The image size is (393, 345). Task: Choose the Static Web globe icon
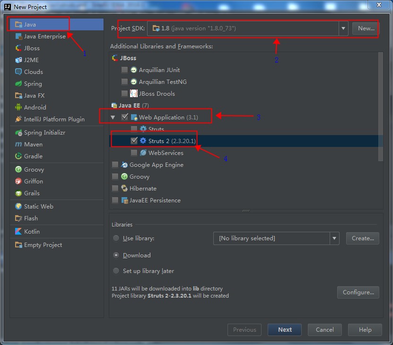(x=18, y=206)
